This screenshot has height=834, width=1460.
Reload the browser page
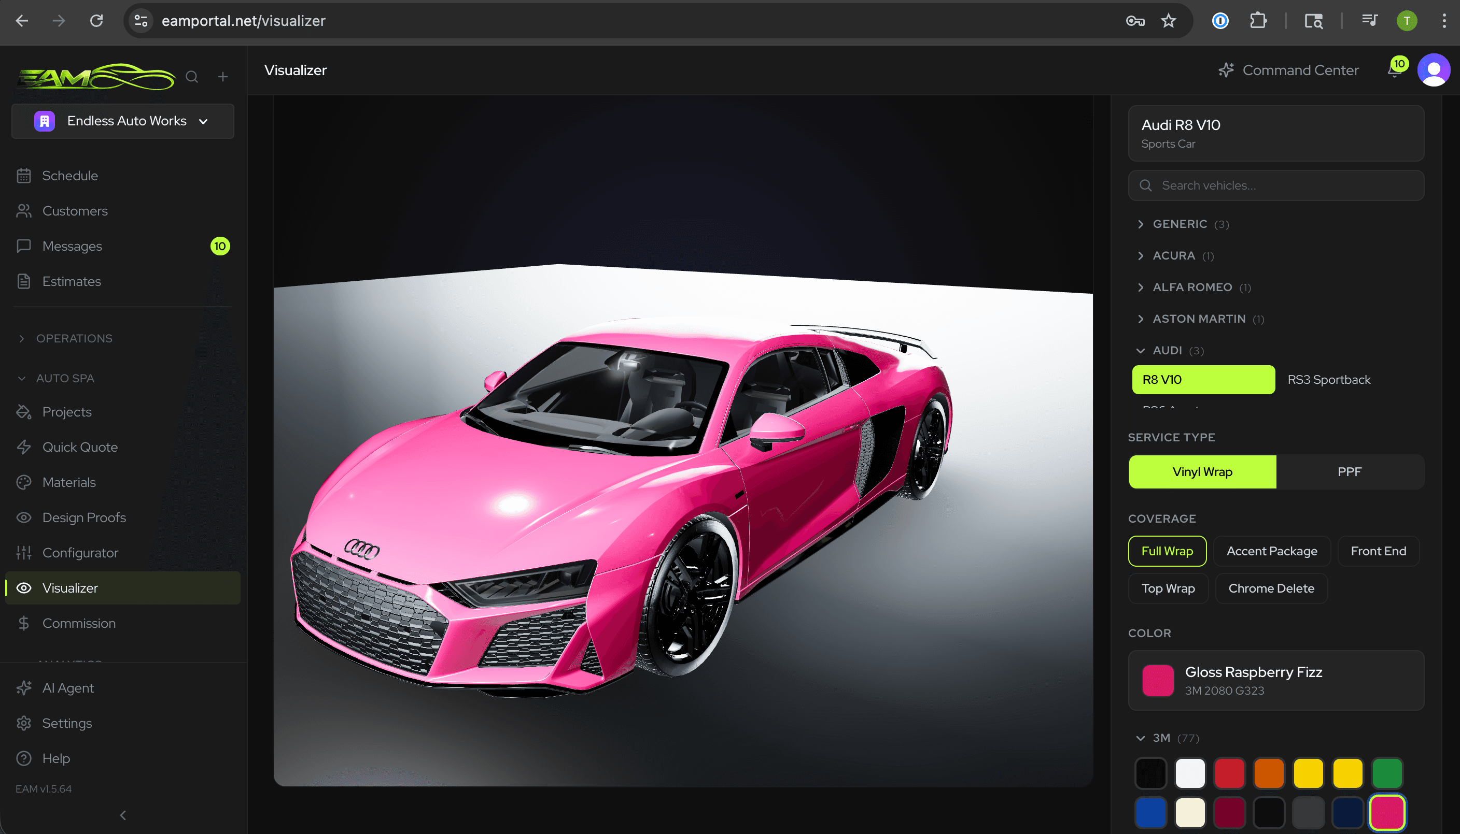96,21
